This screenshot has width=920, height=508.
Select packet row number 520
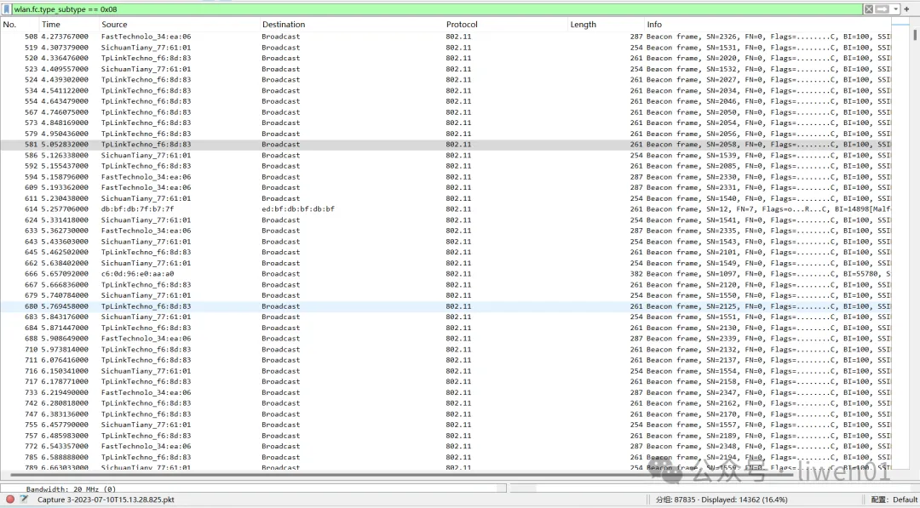point(446,58)
